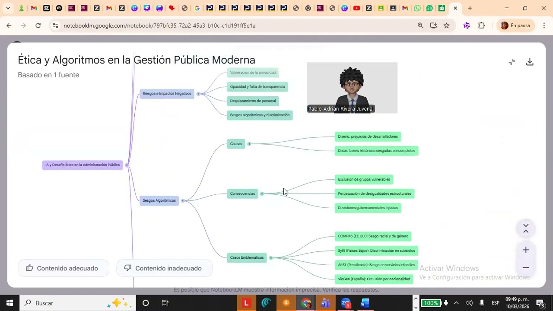
Task: Open the En pausa profile button
Action: click(515, 25)
